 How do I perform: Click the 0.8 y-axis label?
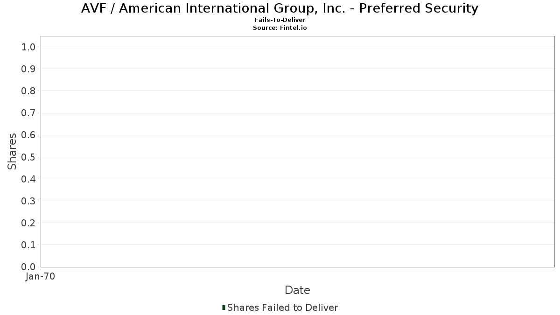pyautogui.click(x=28, y=91)
